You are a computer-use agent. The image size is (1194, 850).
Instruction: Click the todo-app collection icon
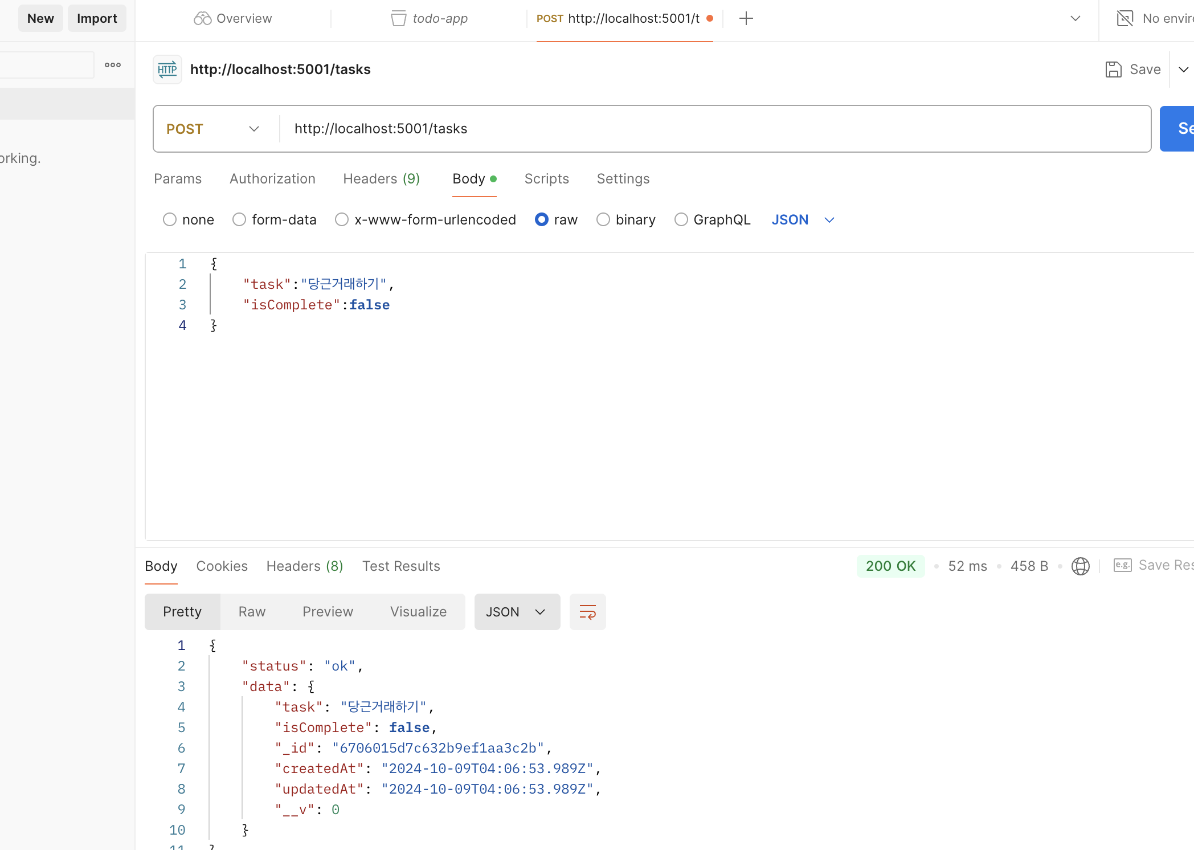coord(398,19)
